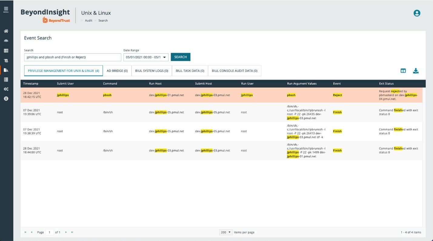
Task: Click the Audit breadcrumb link
Action: point(88,21)
